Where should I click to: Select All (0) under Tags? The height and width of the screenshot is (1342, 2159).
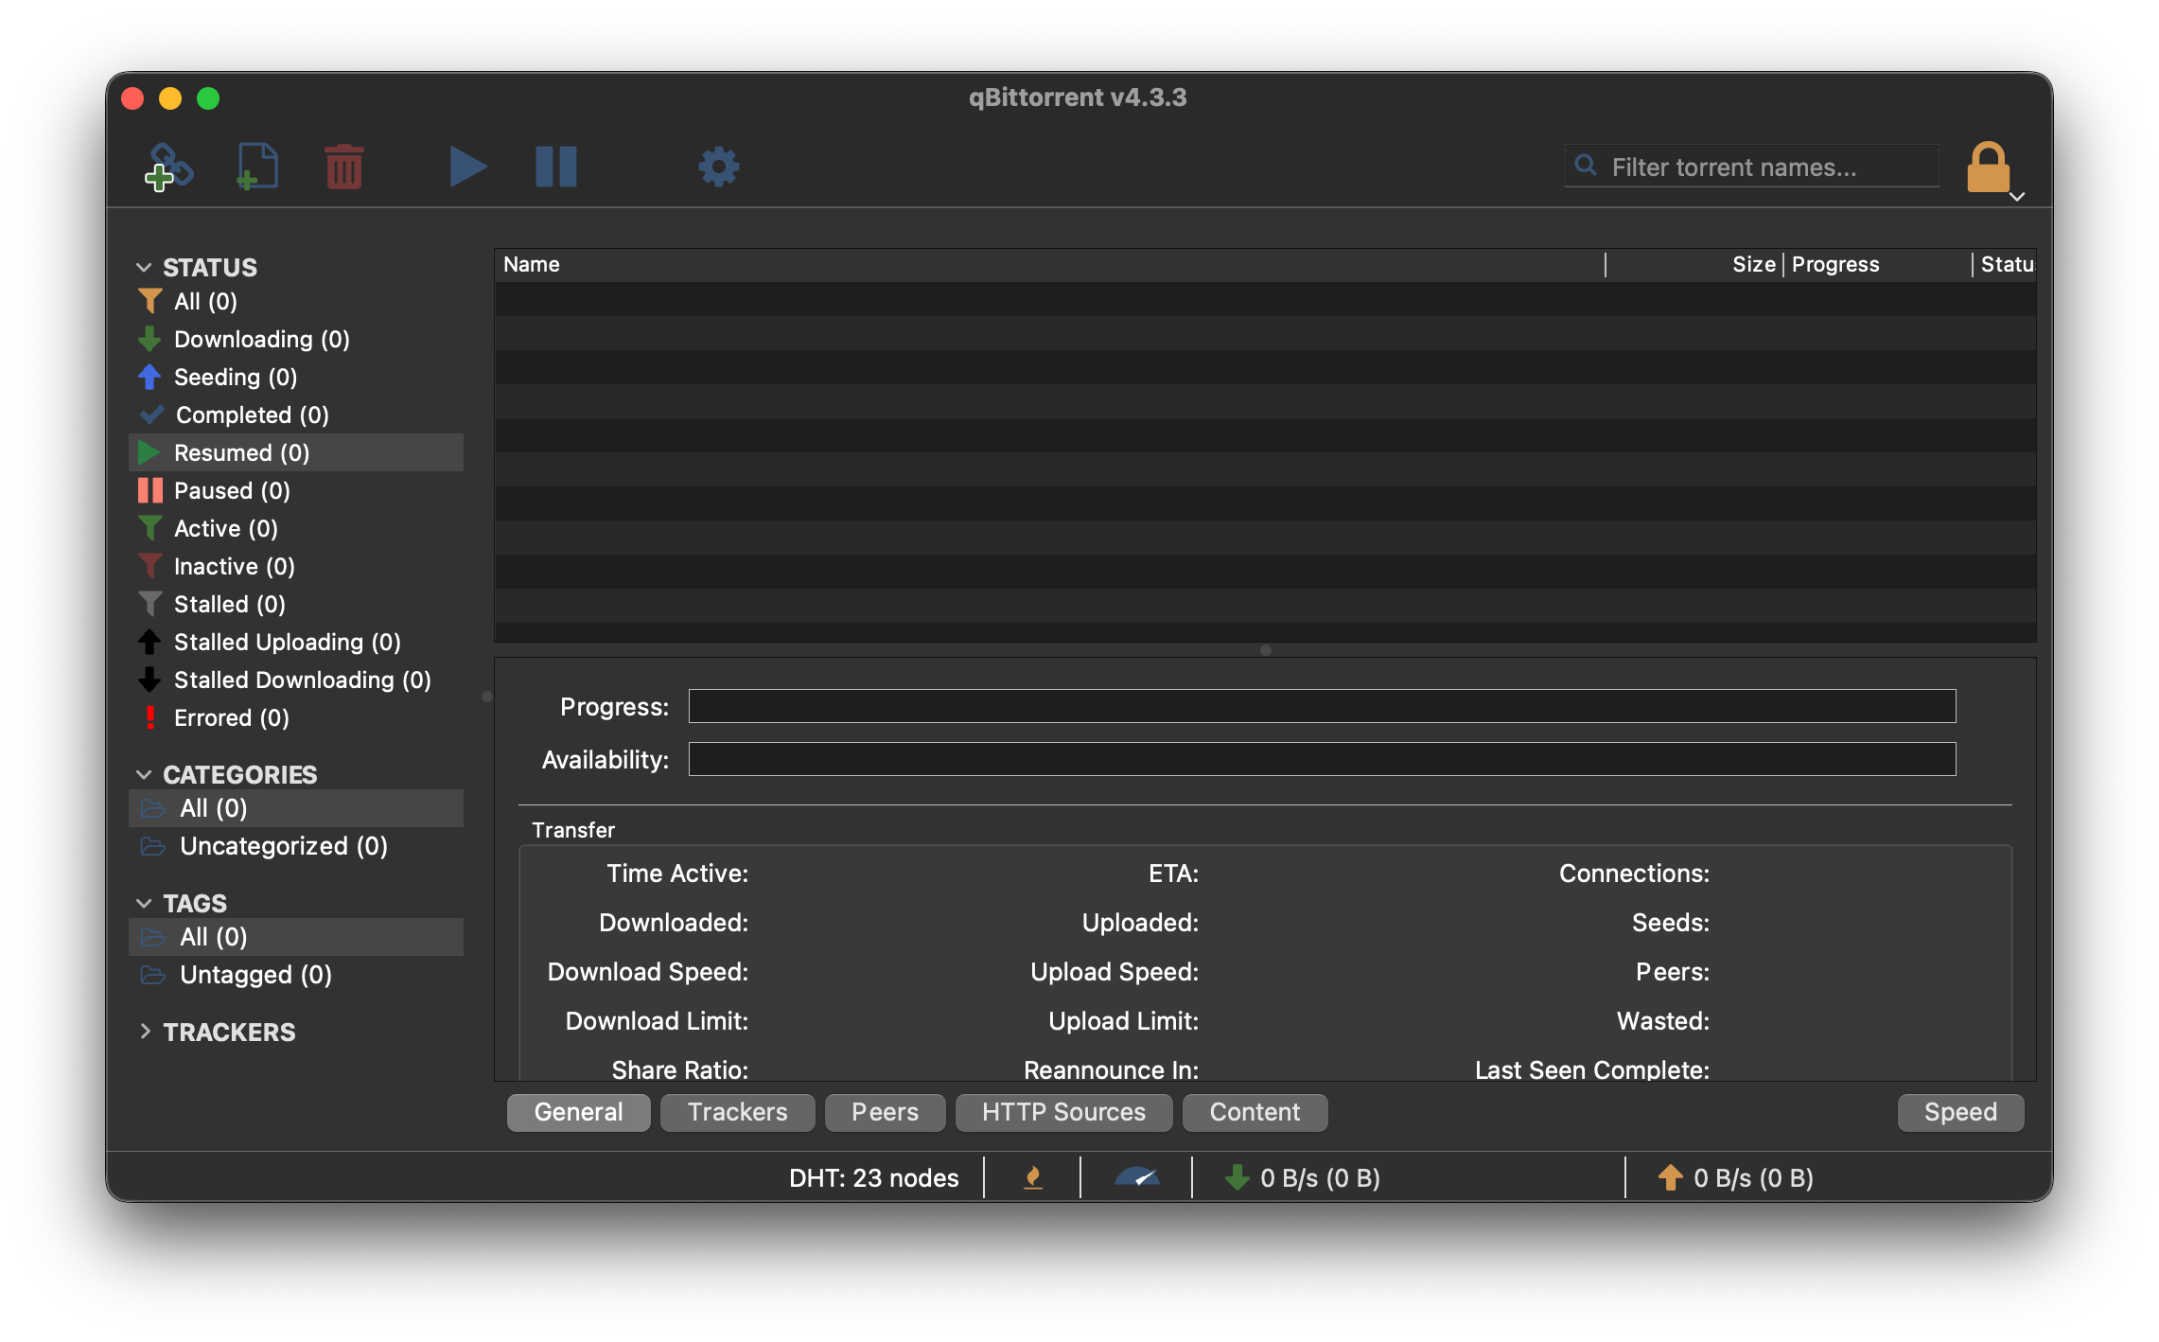click(x=296, y=937)
